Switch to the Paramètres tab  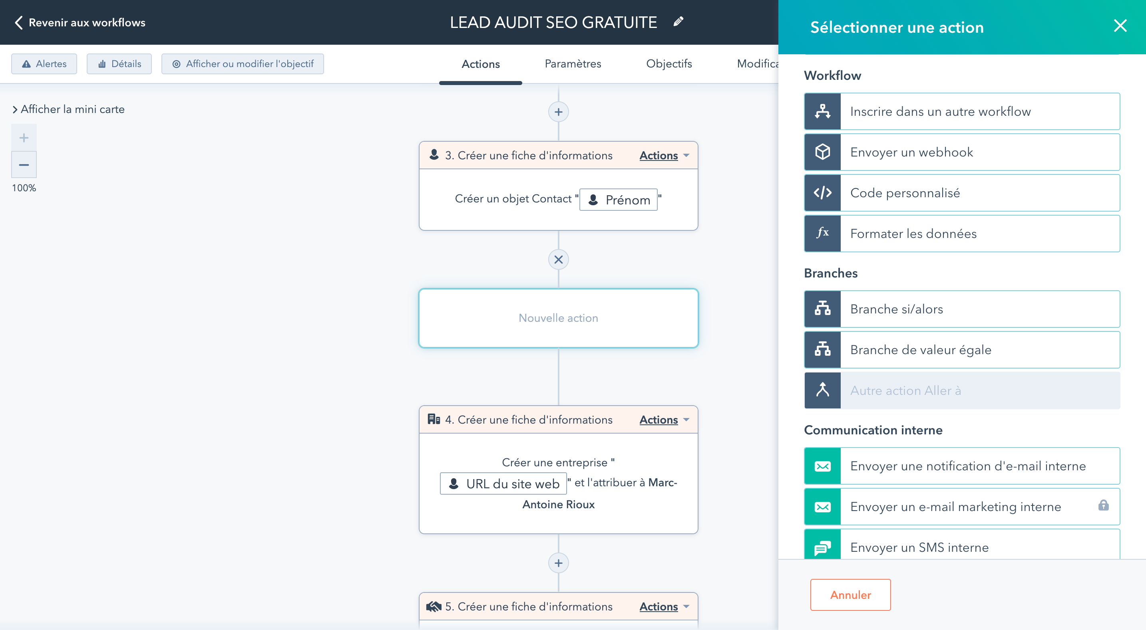(x=573, y=63)
